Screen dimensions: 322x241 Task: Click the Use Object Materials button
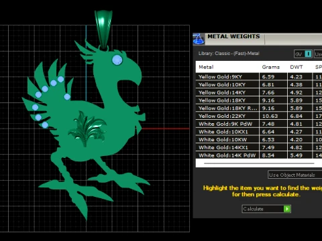294,175
